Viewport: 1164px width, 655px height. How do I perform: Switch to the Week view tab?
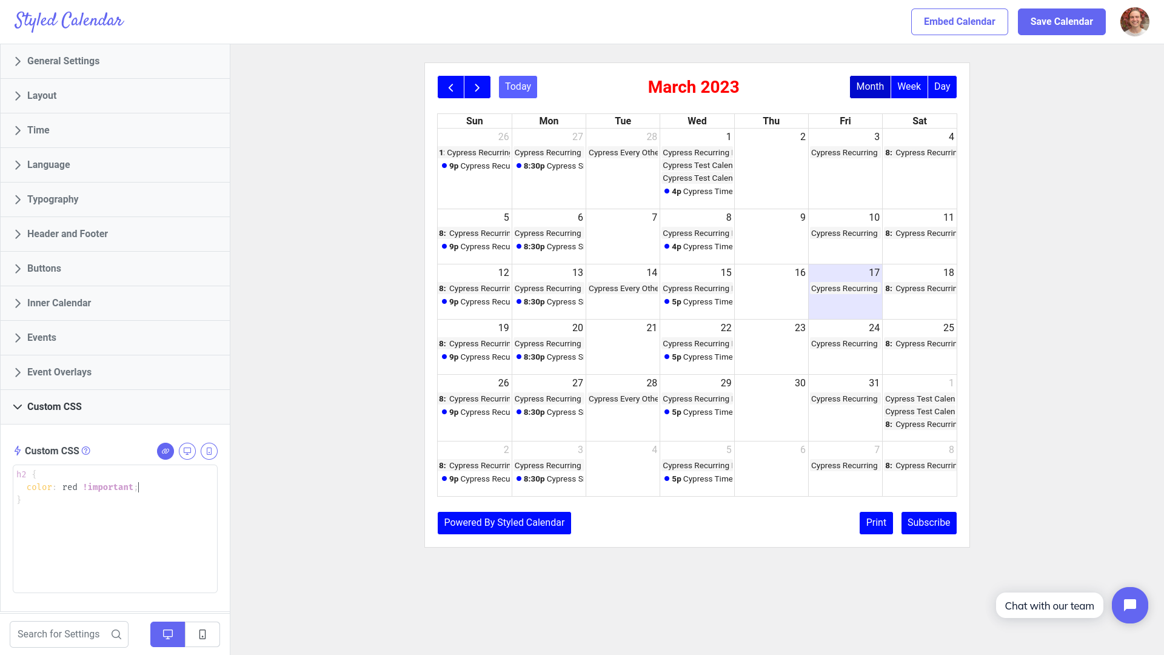click(909, 86)
